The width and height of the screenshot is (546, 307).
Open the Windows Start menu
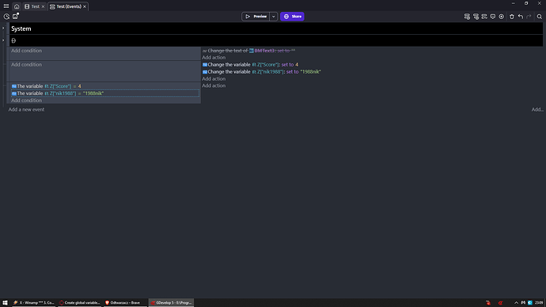pos(5,302)
